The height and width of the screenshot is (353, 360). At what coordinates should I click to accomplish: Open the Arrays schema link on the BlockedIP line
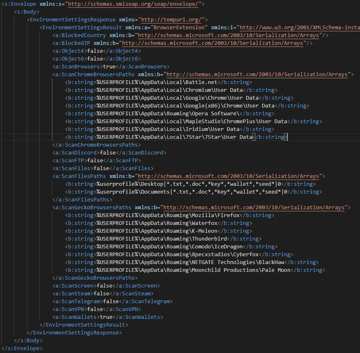coord(212,43)
